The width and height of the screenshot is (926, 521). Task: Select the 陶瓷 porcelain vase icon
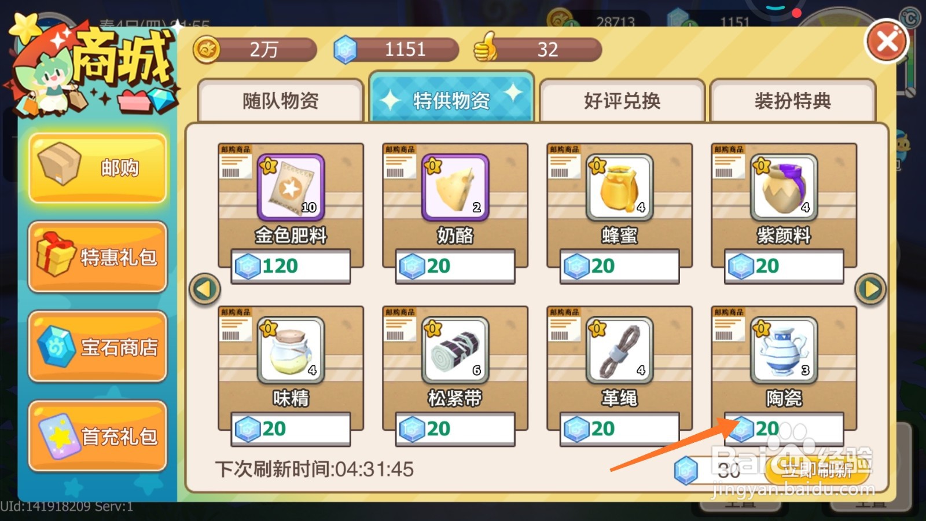[784, 350]
